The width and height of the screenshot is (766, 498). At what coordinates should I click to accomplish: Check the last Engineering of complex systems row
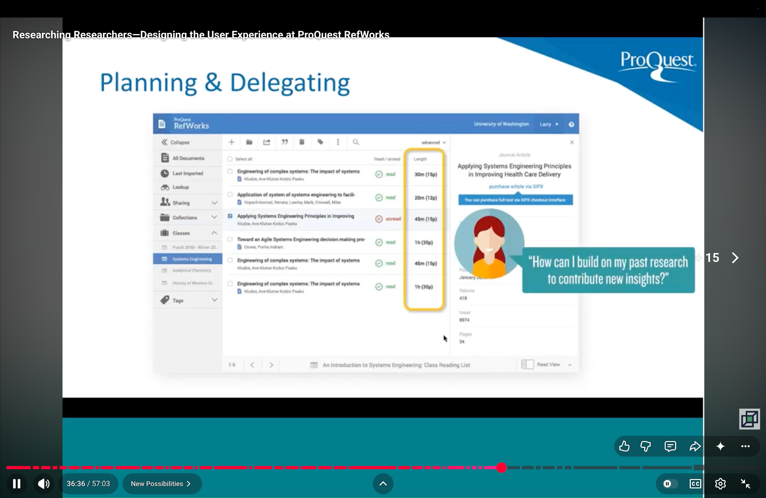230,284
